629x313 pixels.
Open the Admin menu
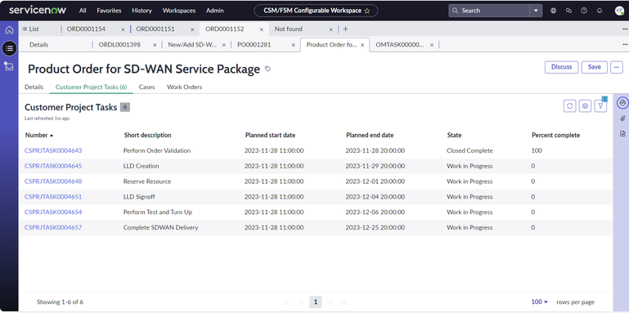214,11
